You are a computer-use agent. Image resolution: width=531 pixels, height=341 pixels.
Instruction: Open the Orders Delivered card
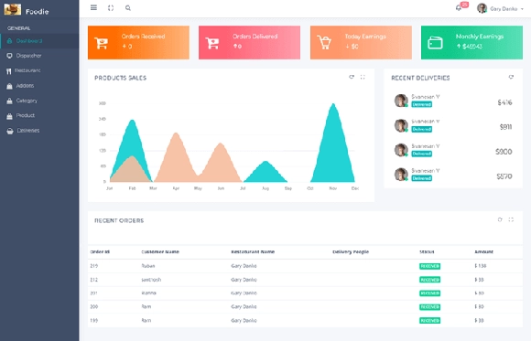click(x=249, y=43)
